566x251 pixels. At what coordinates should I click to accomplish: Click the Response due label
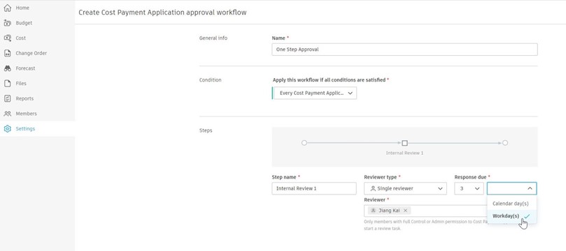[471, 177]
